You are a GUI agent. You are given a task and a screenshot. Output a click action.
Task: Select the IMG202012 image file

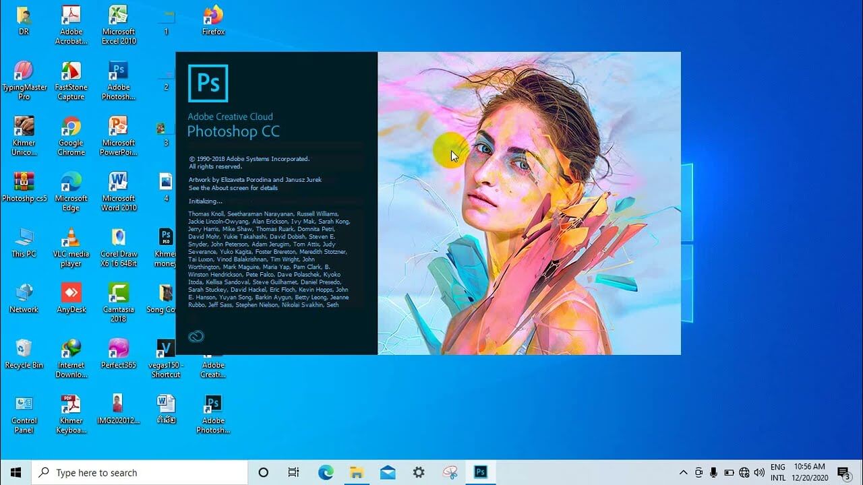(119, 410)
